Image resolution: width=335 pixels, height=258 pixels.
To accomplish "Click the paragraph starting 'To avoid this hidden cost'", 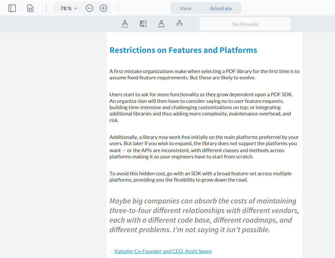I will tap(200, 177).
